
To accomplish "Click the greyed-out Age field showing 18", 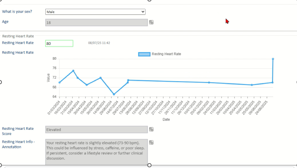I will coord(96,23).
